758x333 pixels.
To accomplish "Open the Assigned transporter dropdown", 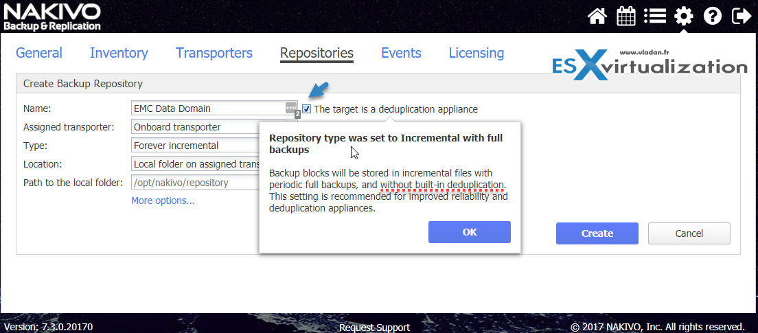I will pos(195,127).
